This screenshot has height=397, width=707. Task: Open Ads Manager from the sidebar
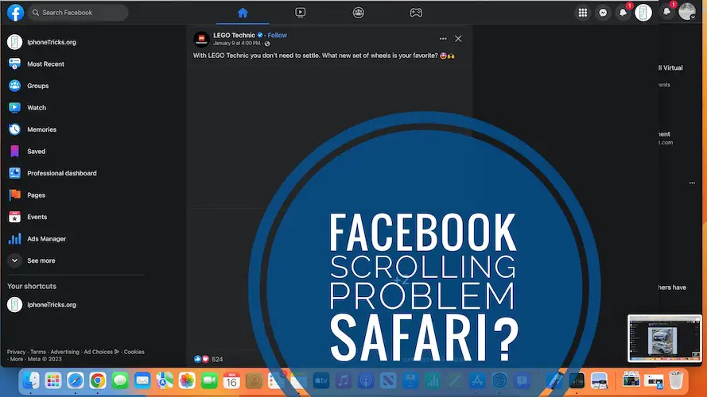46,238
